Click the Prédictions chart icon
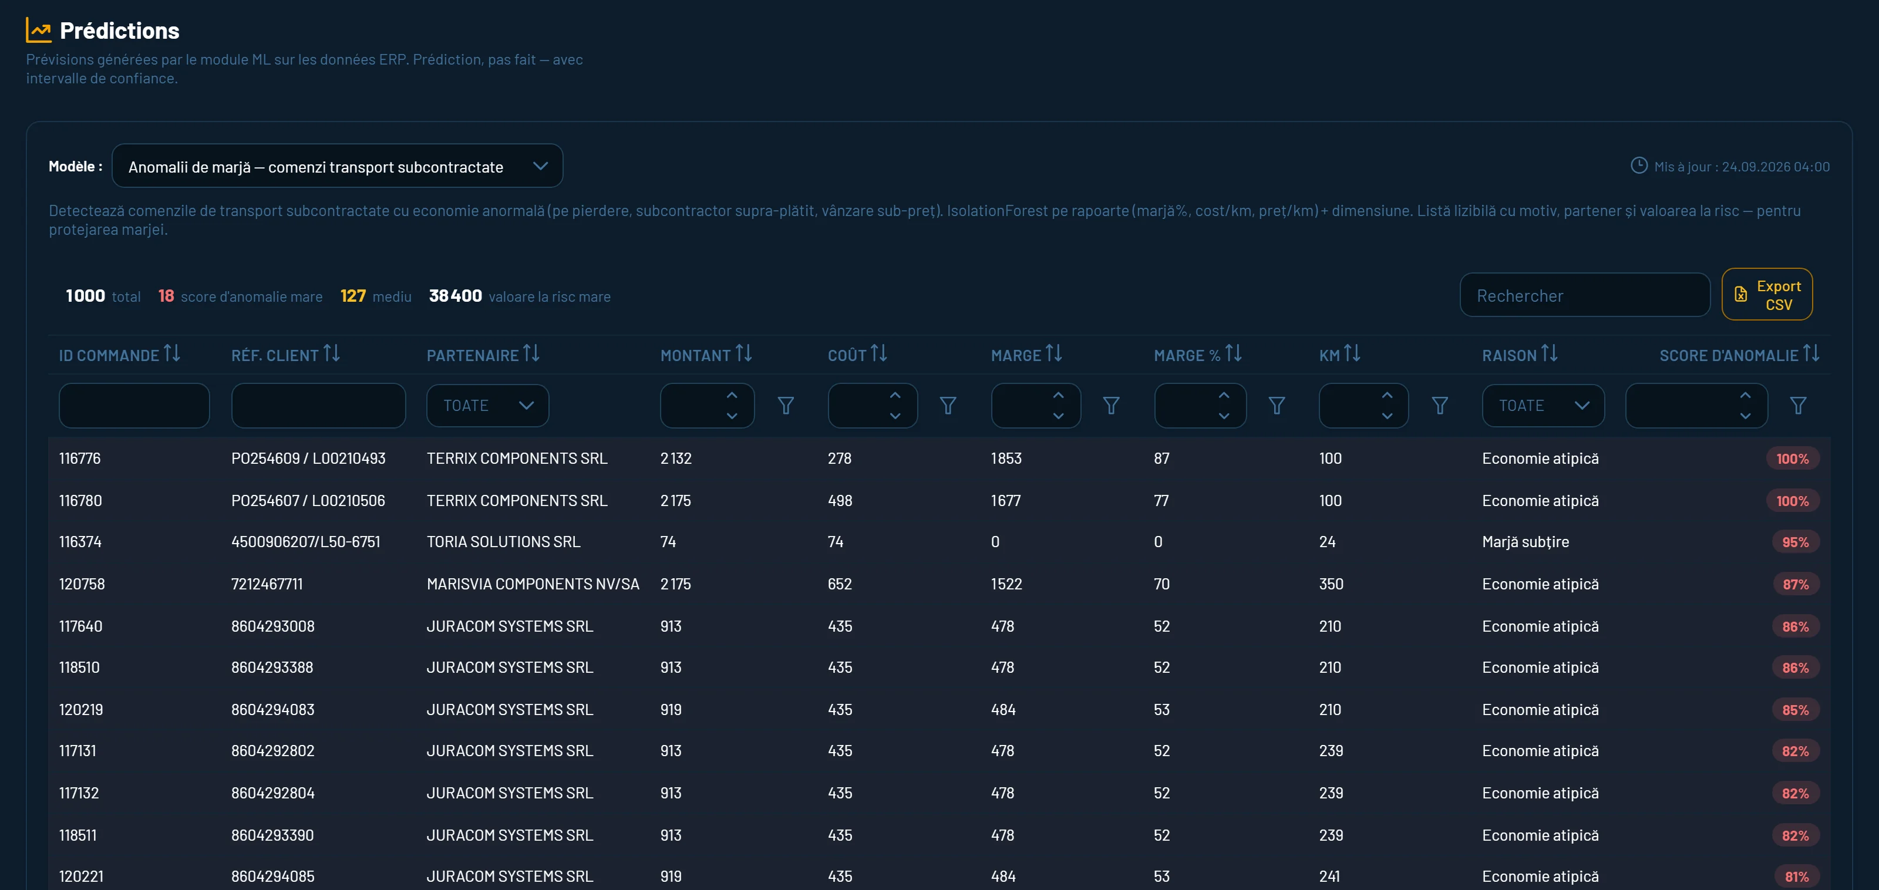 click(39, 30)
